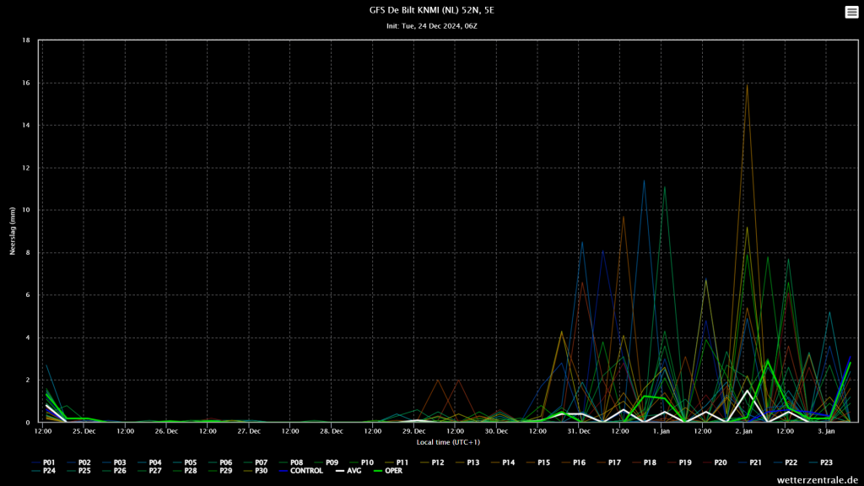Hide the P09 series legend item
864x486 pixels.
(x=327, y=463)
